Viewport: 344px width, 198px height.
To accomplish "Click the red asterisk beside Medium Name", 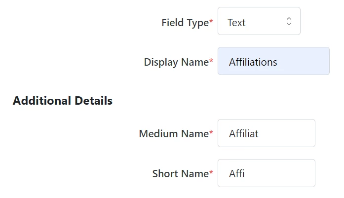I will [x=212, y=133].
